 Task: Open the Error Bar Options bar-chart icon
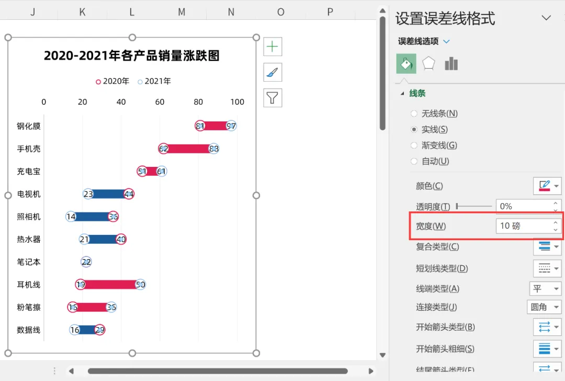tap(451, 64)
